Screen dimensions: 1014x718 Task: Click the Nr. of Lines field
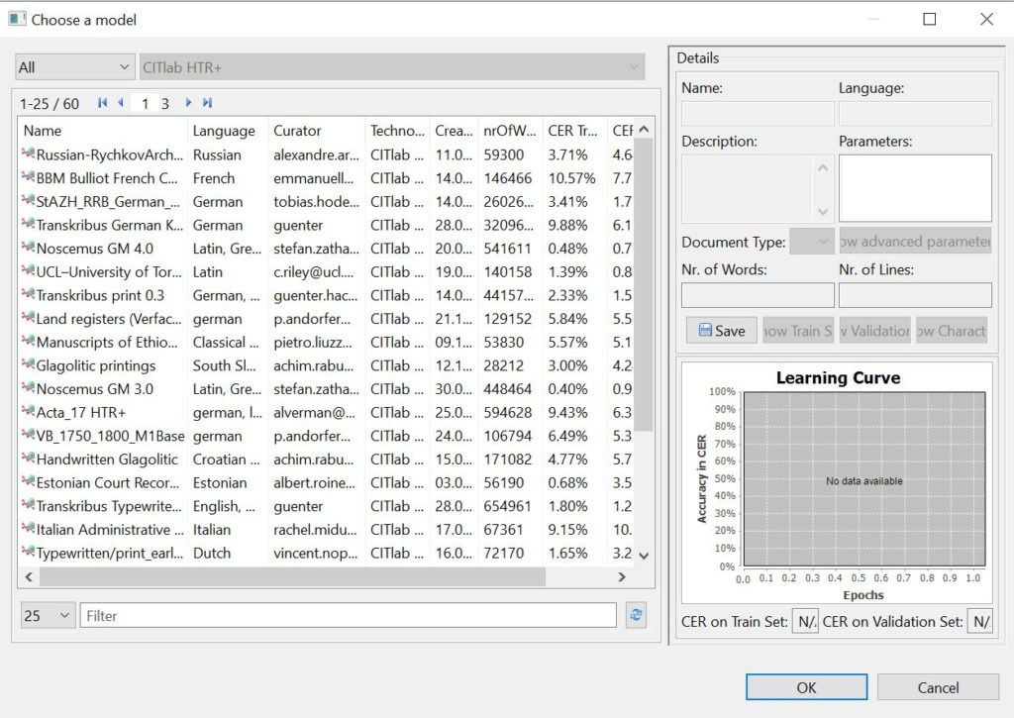click(915, 295)
